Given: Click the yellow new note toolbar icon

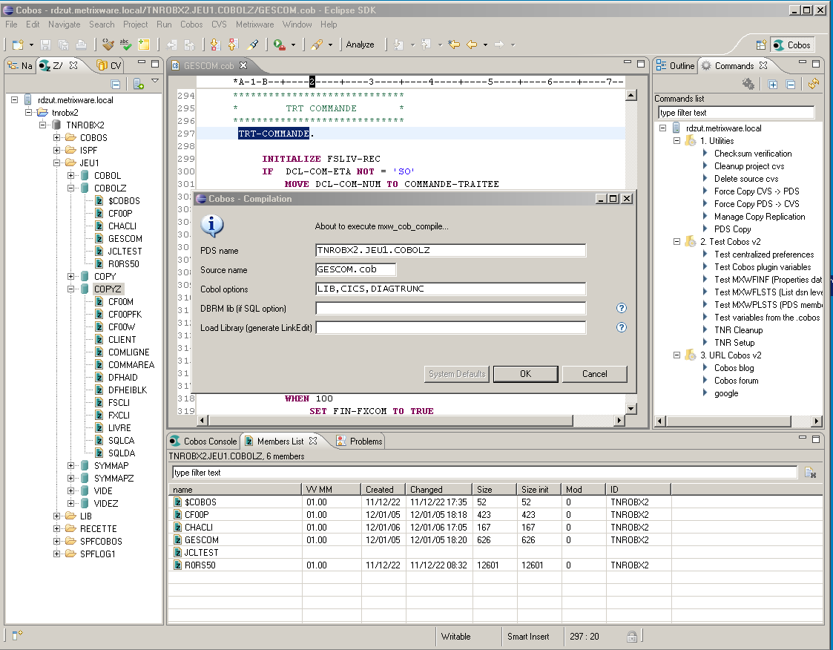Looking at the screenshot, I should tap(143, 45).
